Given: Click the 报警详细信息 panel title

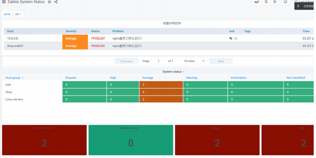Looking at the screenshot, I should click(172, 23).
